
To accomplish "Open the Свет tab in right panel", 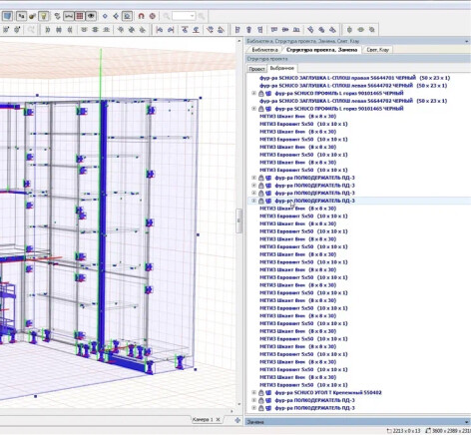I will (x=377, y=50).
